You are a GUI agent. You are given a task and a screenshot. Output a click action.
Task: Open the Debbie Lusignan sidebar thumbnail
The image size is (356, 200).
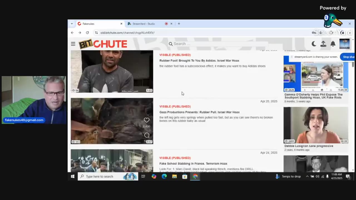pyautogui.click(x=316, y=125)
